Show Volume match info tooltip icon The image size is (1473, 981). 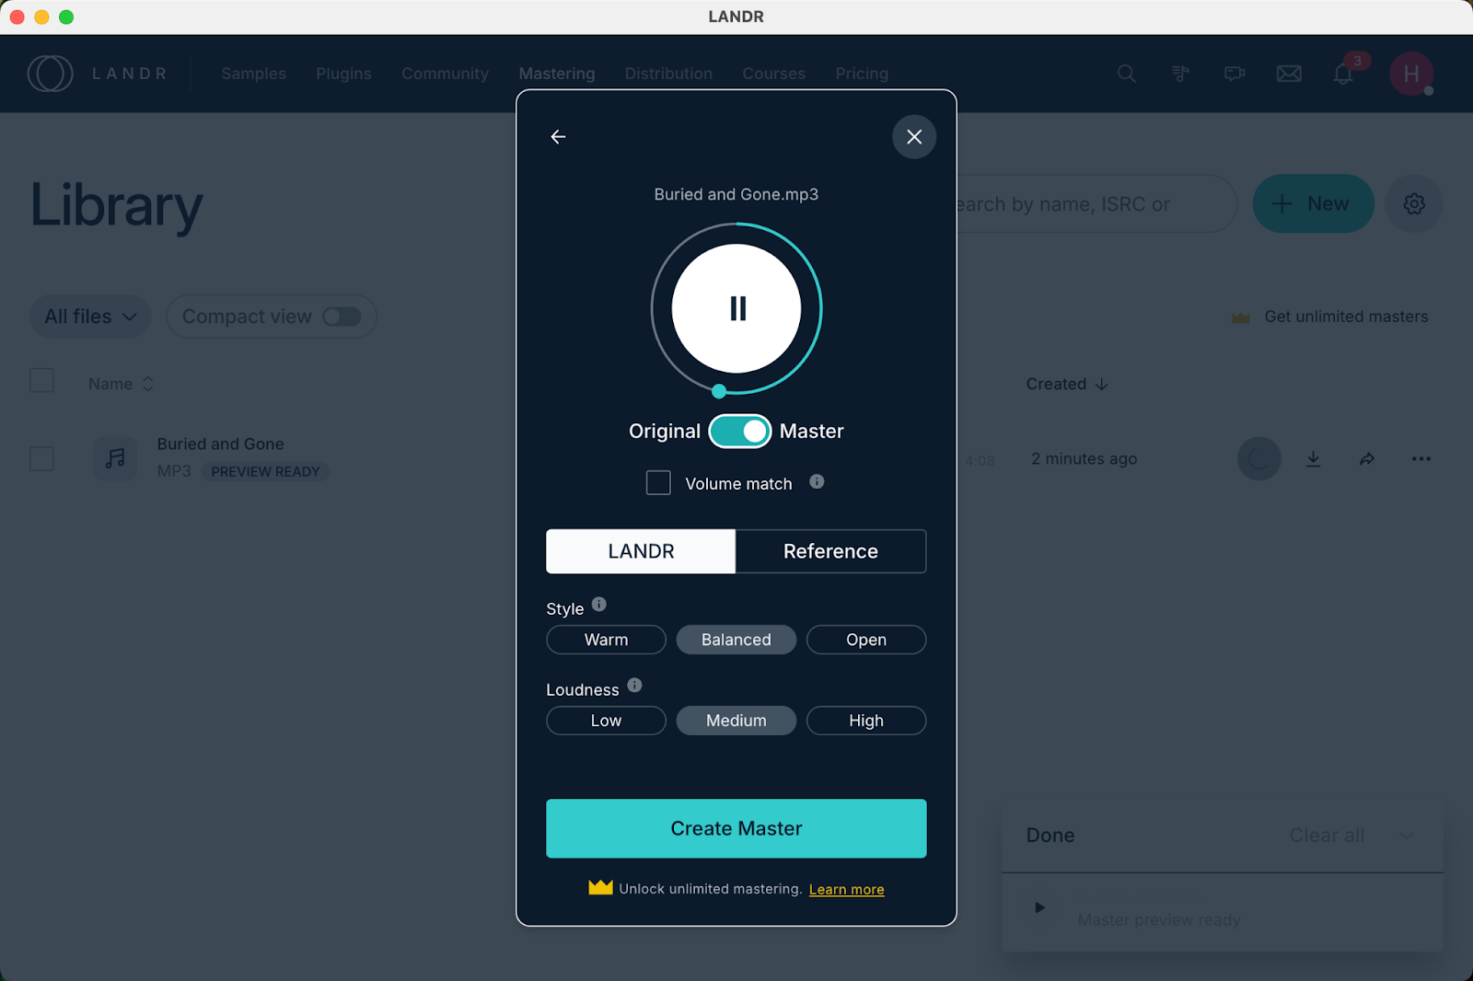[x=817, y=481]
